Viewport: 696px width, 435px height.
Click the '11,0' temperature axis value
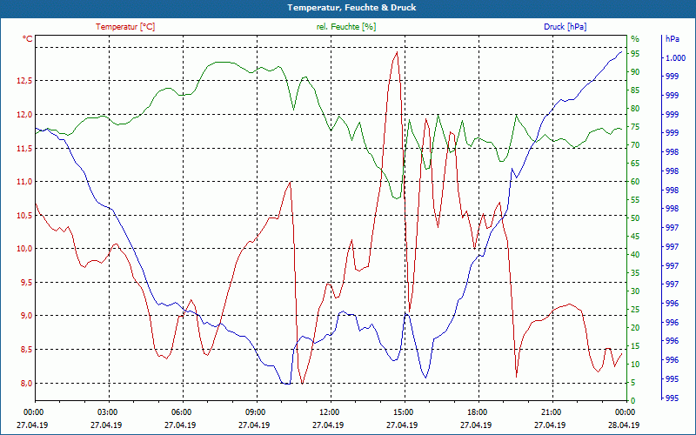(x=25, y=182)
